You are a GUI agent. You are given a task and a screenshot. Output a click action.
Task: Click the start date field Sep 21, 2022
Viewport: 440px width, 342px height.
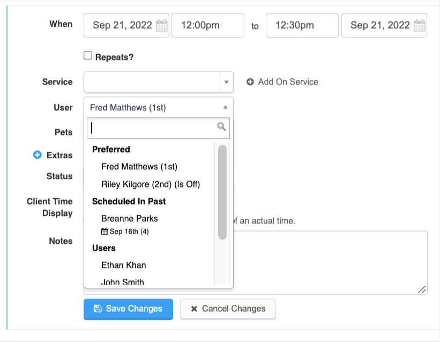126,25
